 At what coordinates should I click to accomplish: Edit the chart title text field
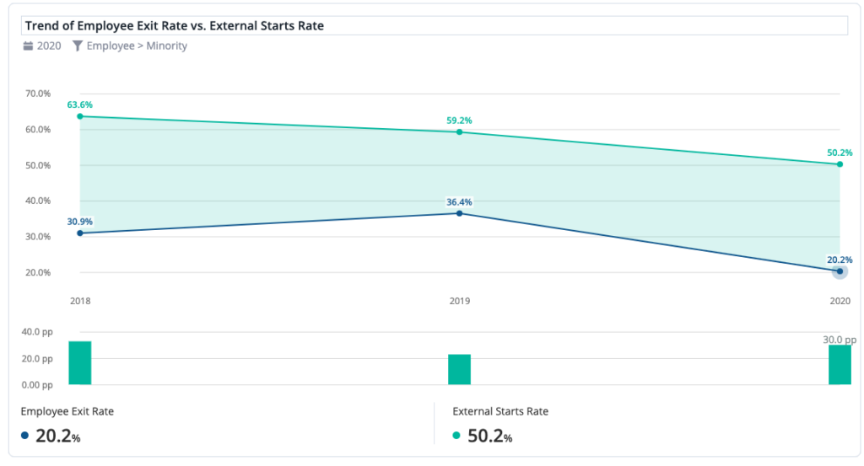(435, 26)
